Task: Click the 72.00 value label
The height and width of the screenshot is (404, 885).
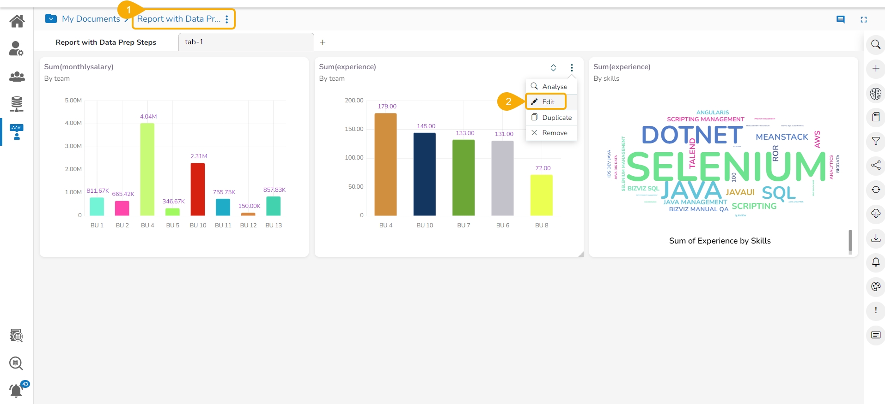Action: pyautogui.click(x=543, y=168)
